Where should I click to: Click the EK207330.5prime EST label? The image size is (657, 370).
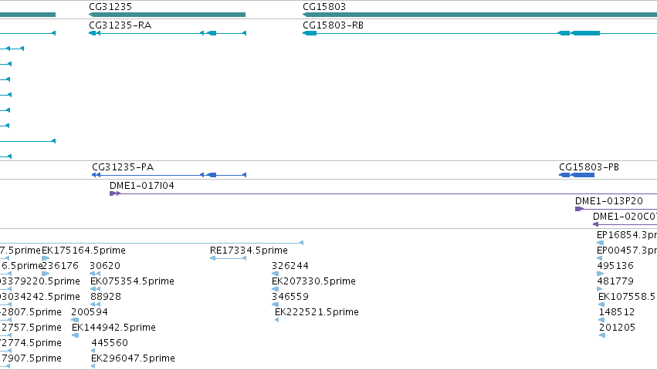point(314,281)
